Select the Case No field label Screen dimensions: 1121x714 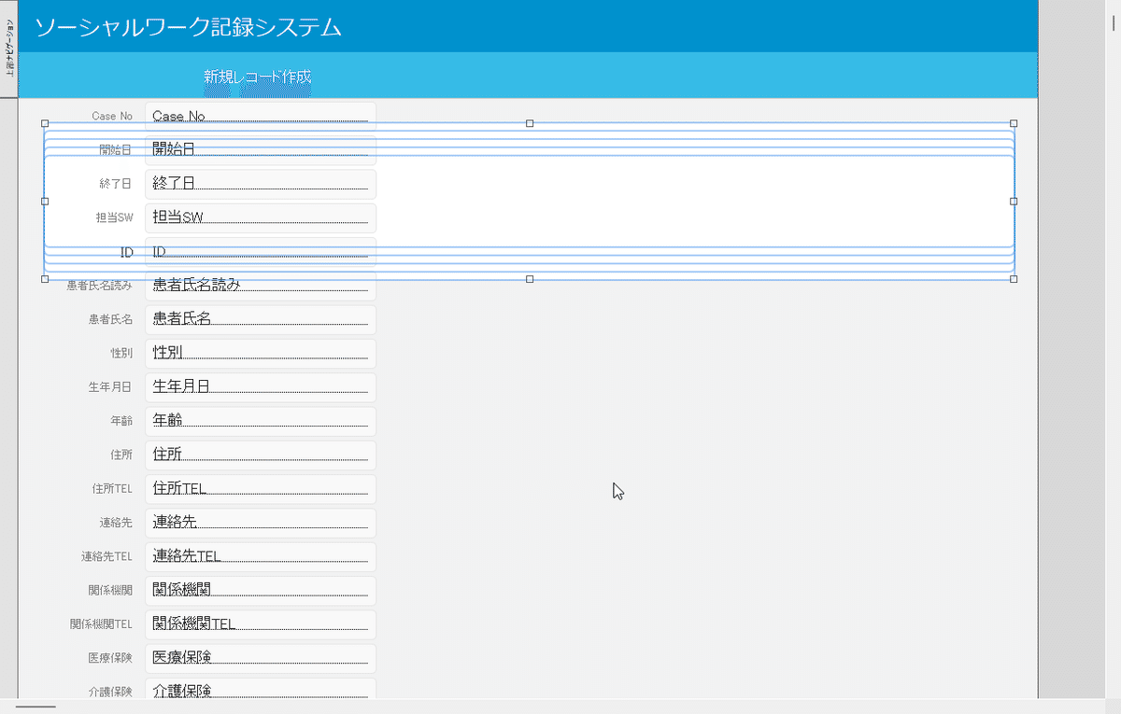(x=112, y=117)
